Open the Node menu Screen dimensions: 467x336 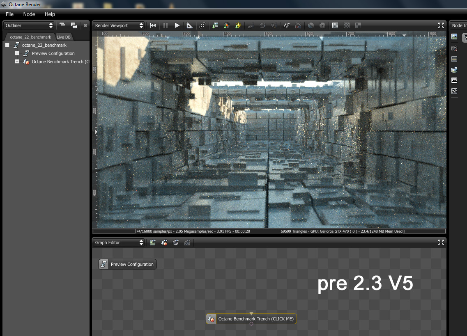tap(29, 14)
